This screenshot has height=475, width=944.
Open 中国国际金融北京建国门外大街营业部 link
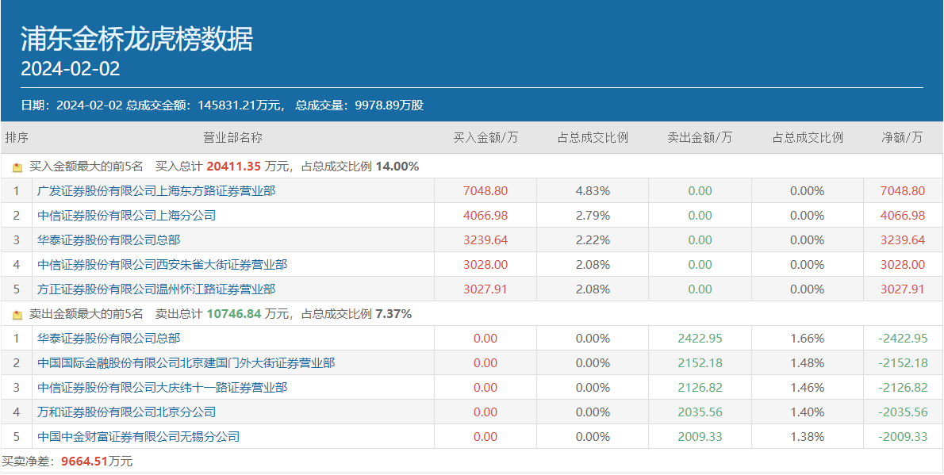click(186, 363)
